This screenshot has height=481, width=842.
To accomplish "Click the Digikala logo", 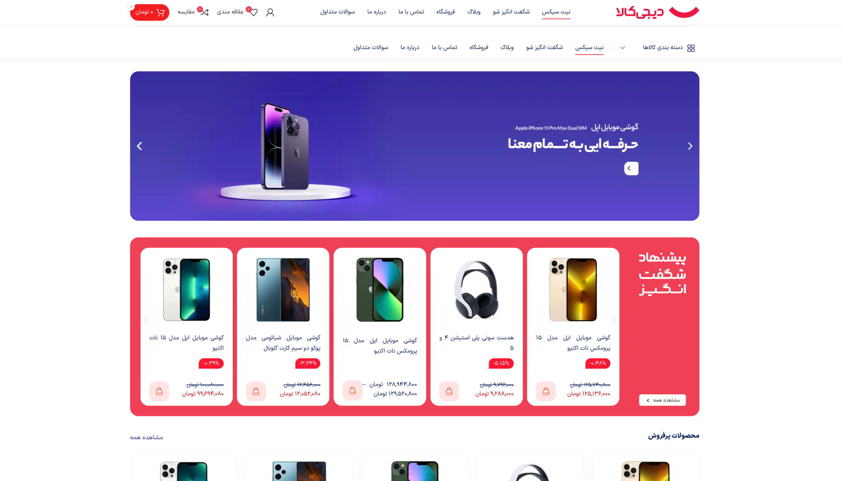I will pos(657,12).
